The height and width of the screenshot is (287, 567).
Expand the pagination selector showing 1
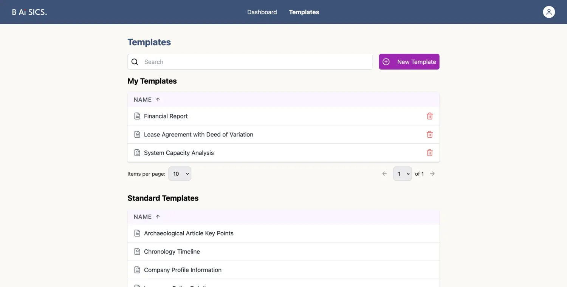tap(402, 173)
